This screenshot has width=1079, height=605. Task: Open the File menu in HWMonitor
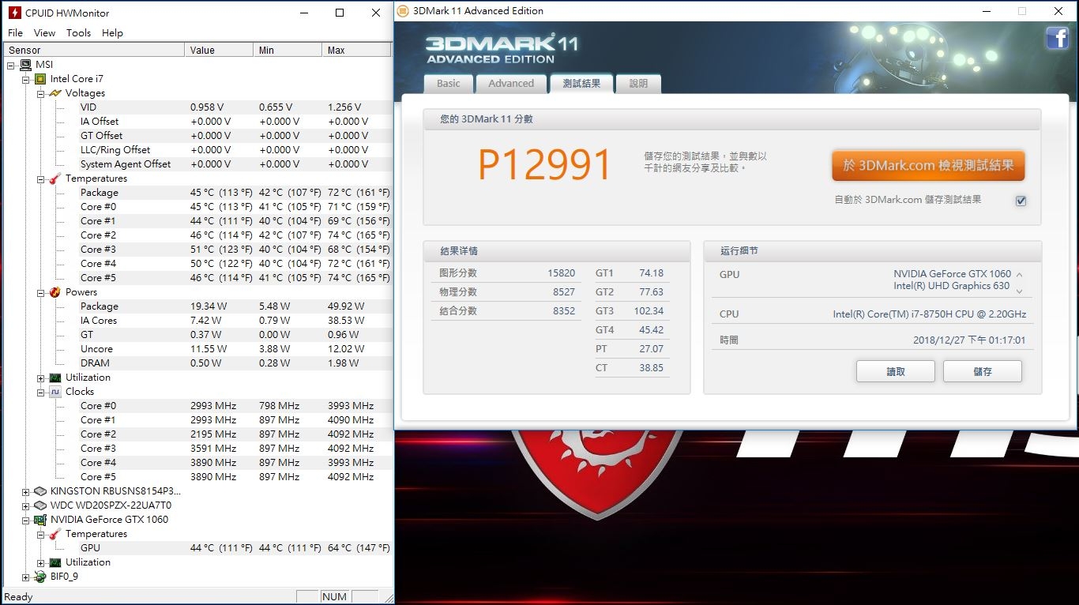click(x=15, y=32)
